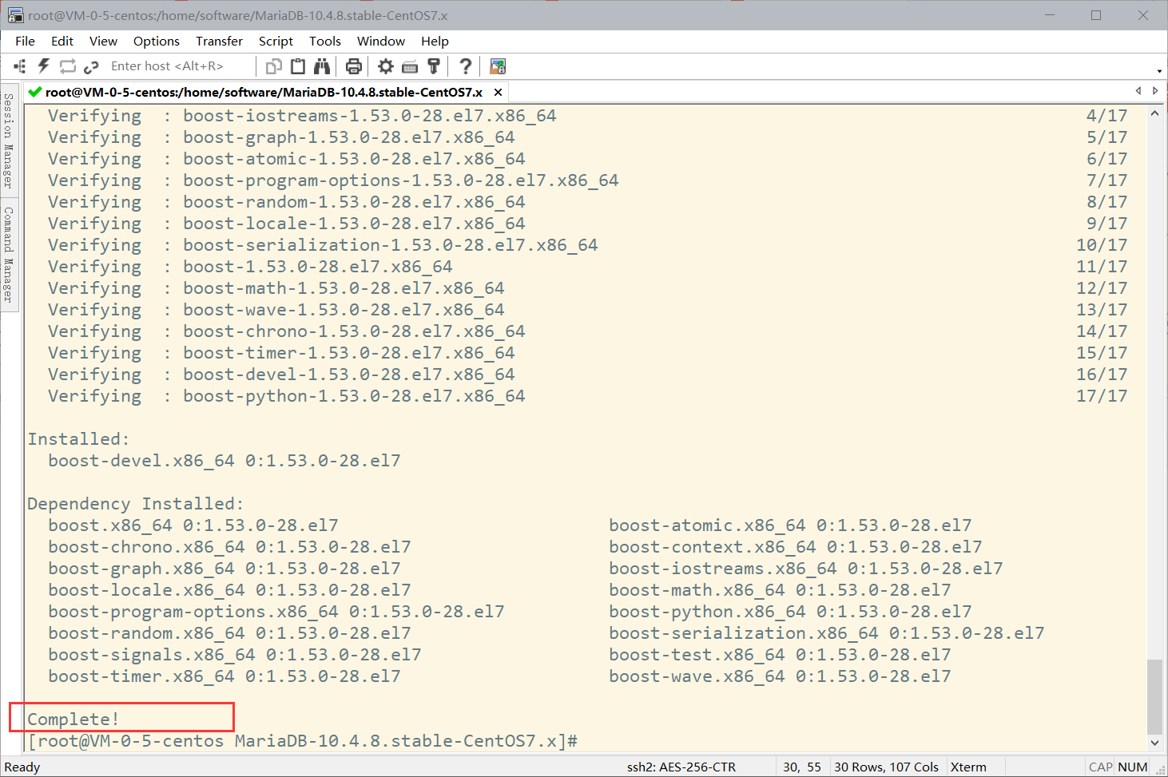Screen dimensions: 1168x777
Task: Click the Keymap Editor keyboard icon
Action: pyautogui.click(x=410, y=66)
